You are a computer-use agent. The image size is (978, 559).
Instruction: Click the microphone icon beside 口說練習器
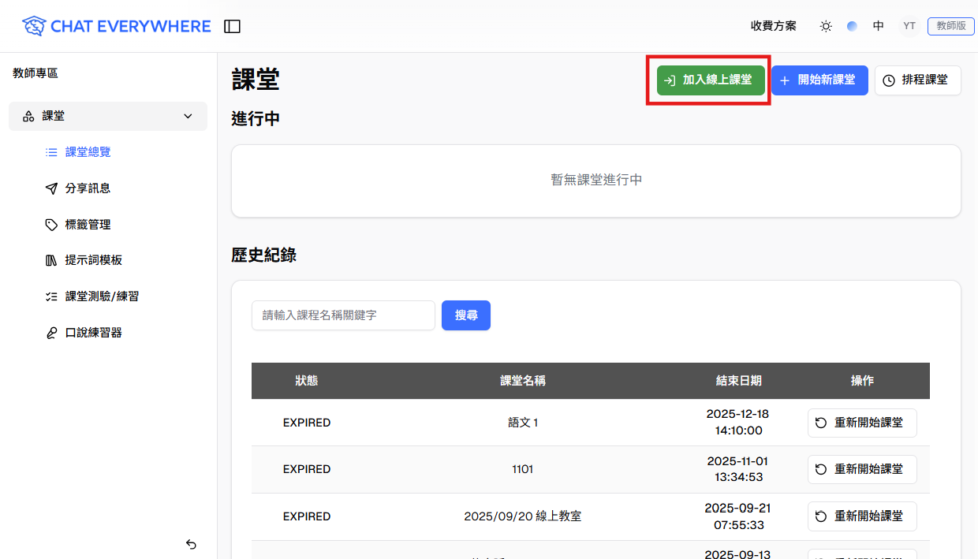click(51, 333)
